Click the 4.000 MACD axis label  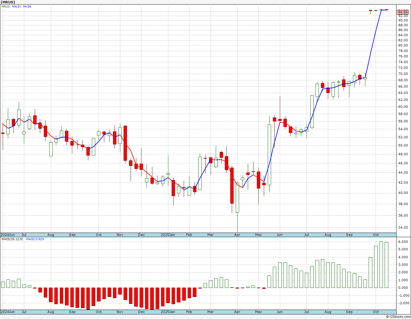(x=403, y=257)
